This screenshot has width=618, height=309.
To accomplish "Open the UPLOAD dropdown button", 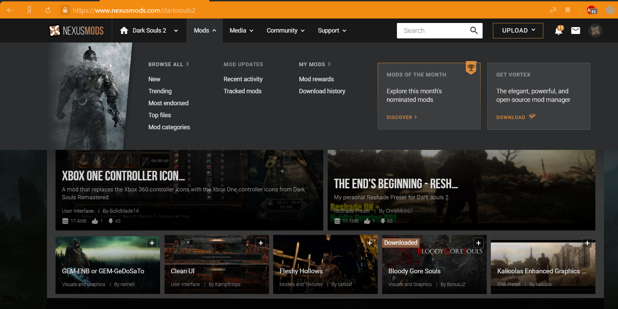I will [x=518, y=31].
